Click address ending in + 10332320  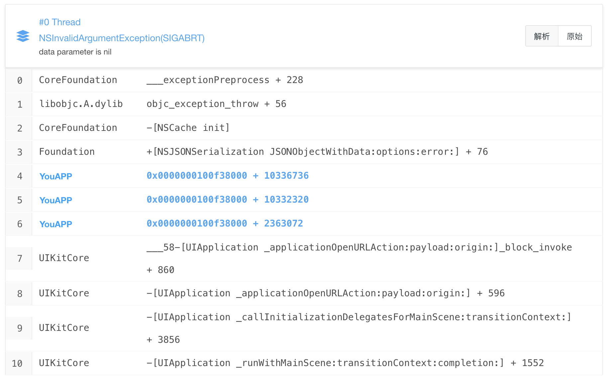(228, 200)
